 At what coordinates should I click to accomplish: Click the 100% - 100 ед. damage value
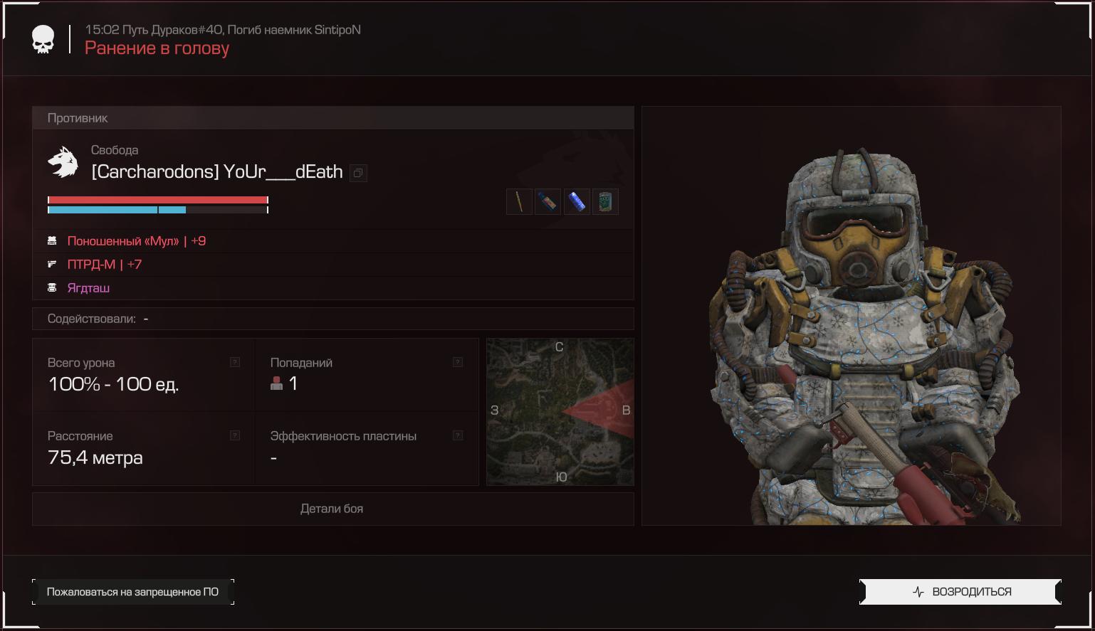(114, 385)
